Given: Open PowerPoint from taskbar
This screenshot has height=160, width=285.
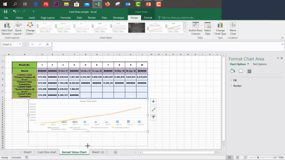Looking at the screenshot, I should (148, 4).
